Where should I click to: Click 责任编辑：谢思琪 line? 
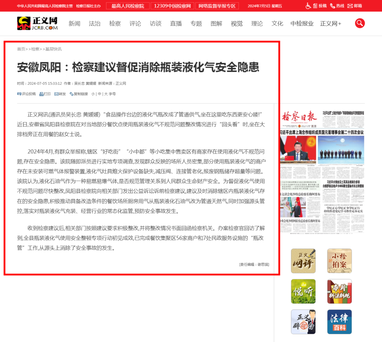pyautogui.click(x=254, y=264)
